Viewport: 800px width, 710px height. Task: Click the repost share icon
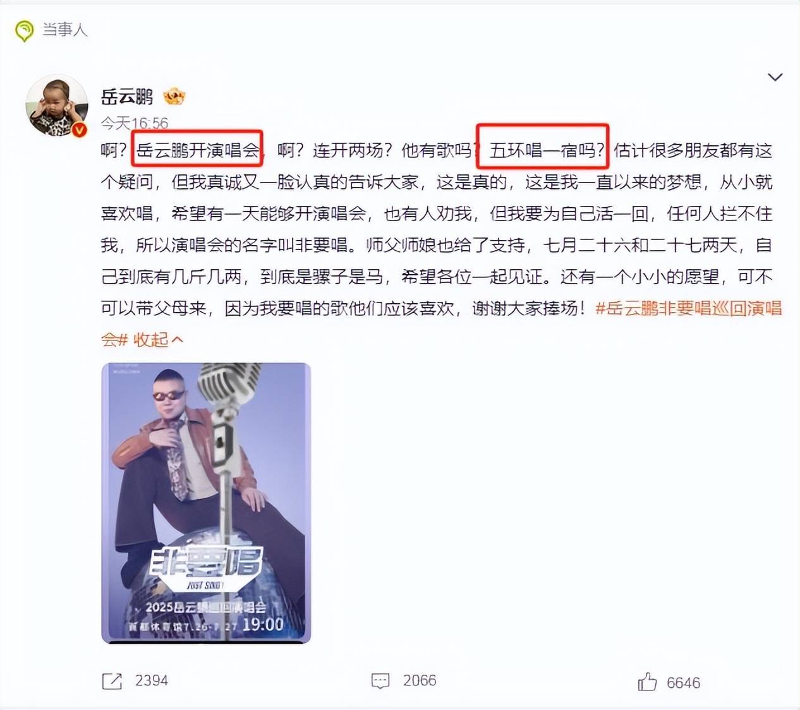pyautogui.click(x=112, y=681)
